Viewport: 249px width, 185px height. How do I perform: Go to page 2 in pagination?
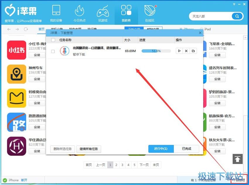click(116, 165)
